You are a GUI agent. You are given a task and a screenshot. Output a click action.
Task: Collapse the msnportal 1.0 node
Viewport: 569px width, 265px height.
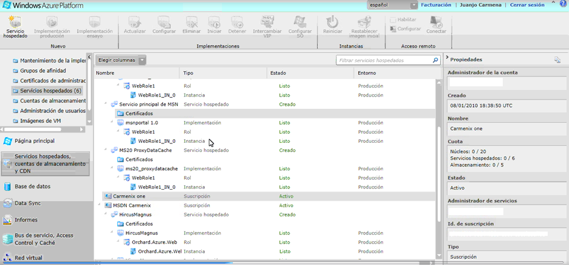coord(112,123)
